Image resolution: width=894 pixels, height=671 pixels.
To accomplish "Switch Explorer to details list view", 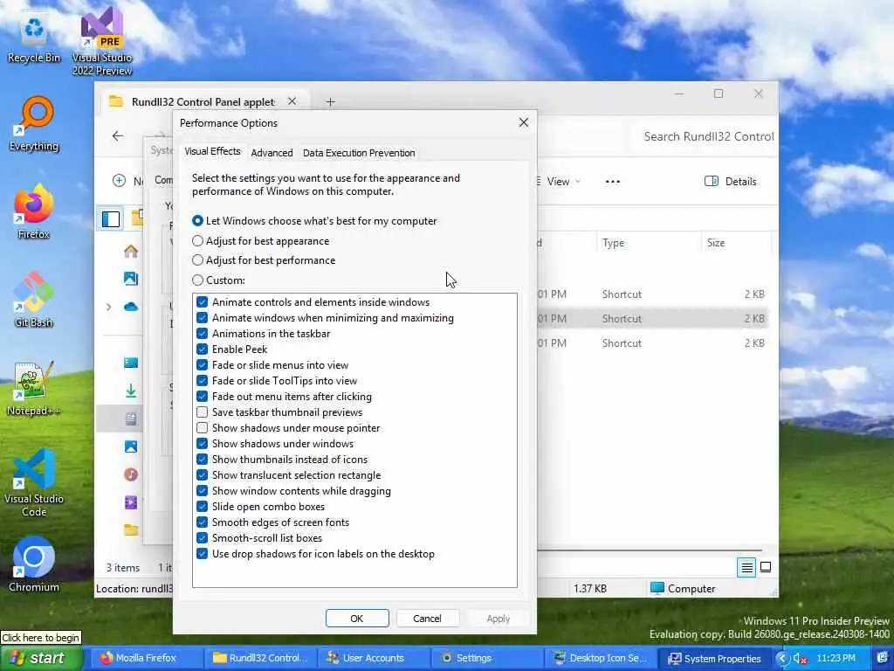I will (x=746, y=567).
